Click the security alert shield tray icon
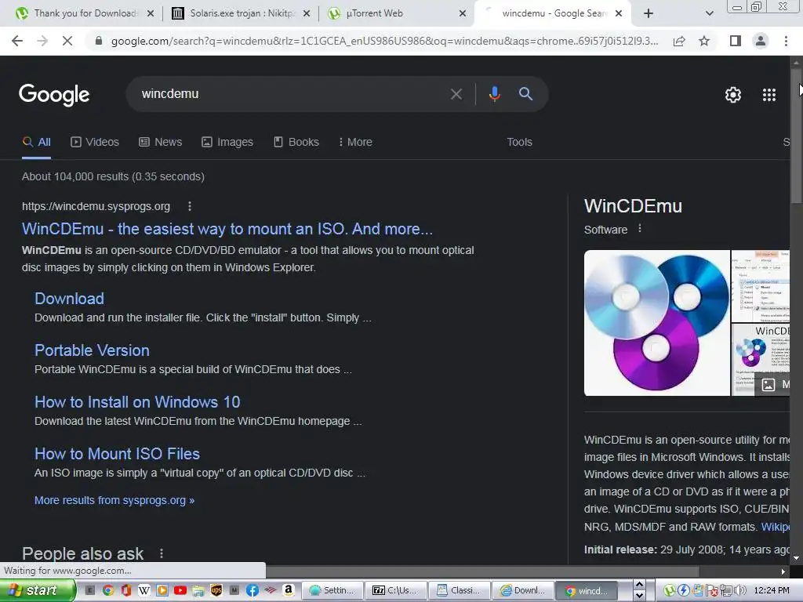 [x=711, y=590]
